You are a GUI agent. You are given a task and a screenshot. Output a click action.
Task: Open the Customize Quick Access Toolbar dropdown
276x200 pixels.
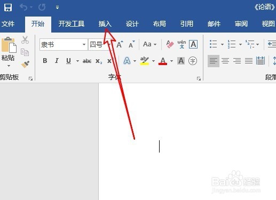[57, 7]
